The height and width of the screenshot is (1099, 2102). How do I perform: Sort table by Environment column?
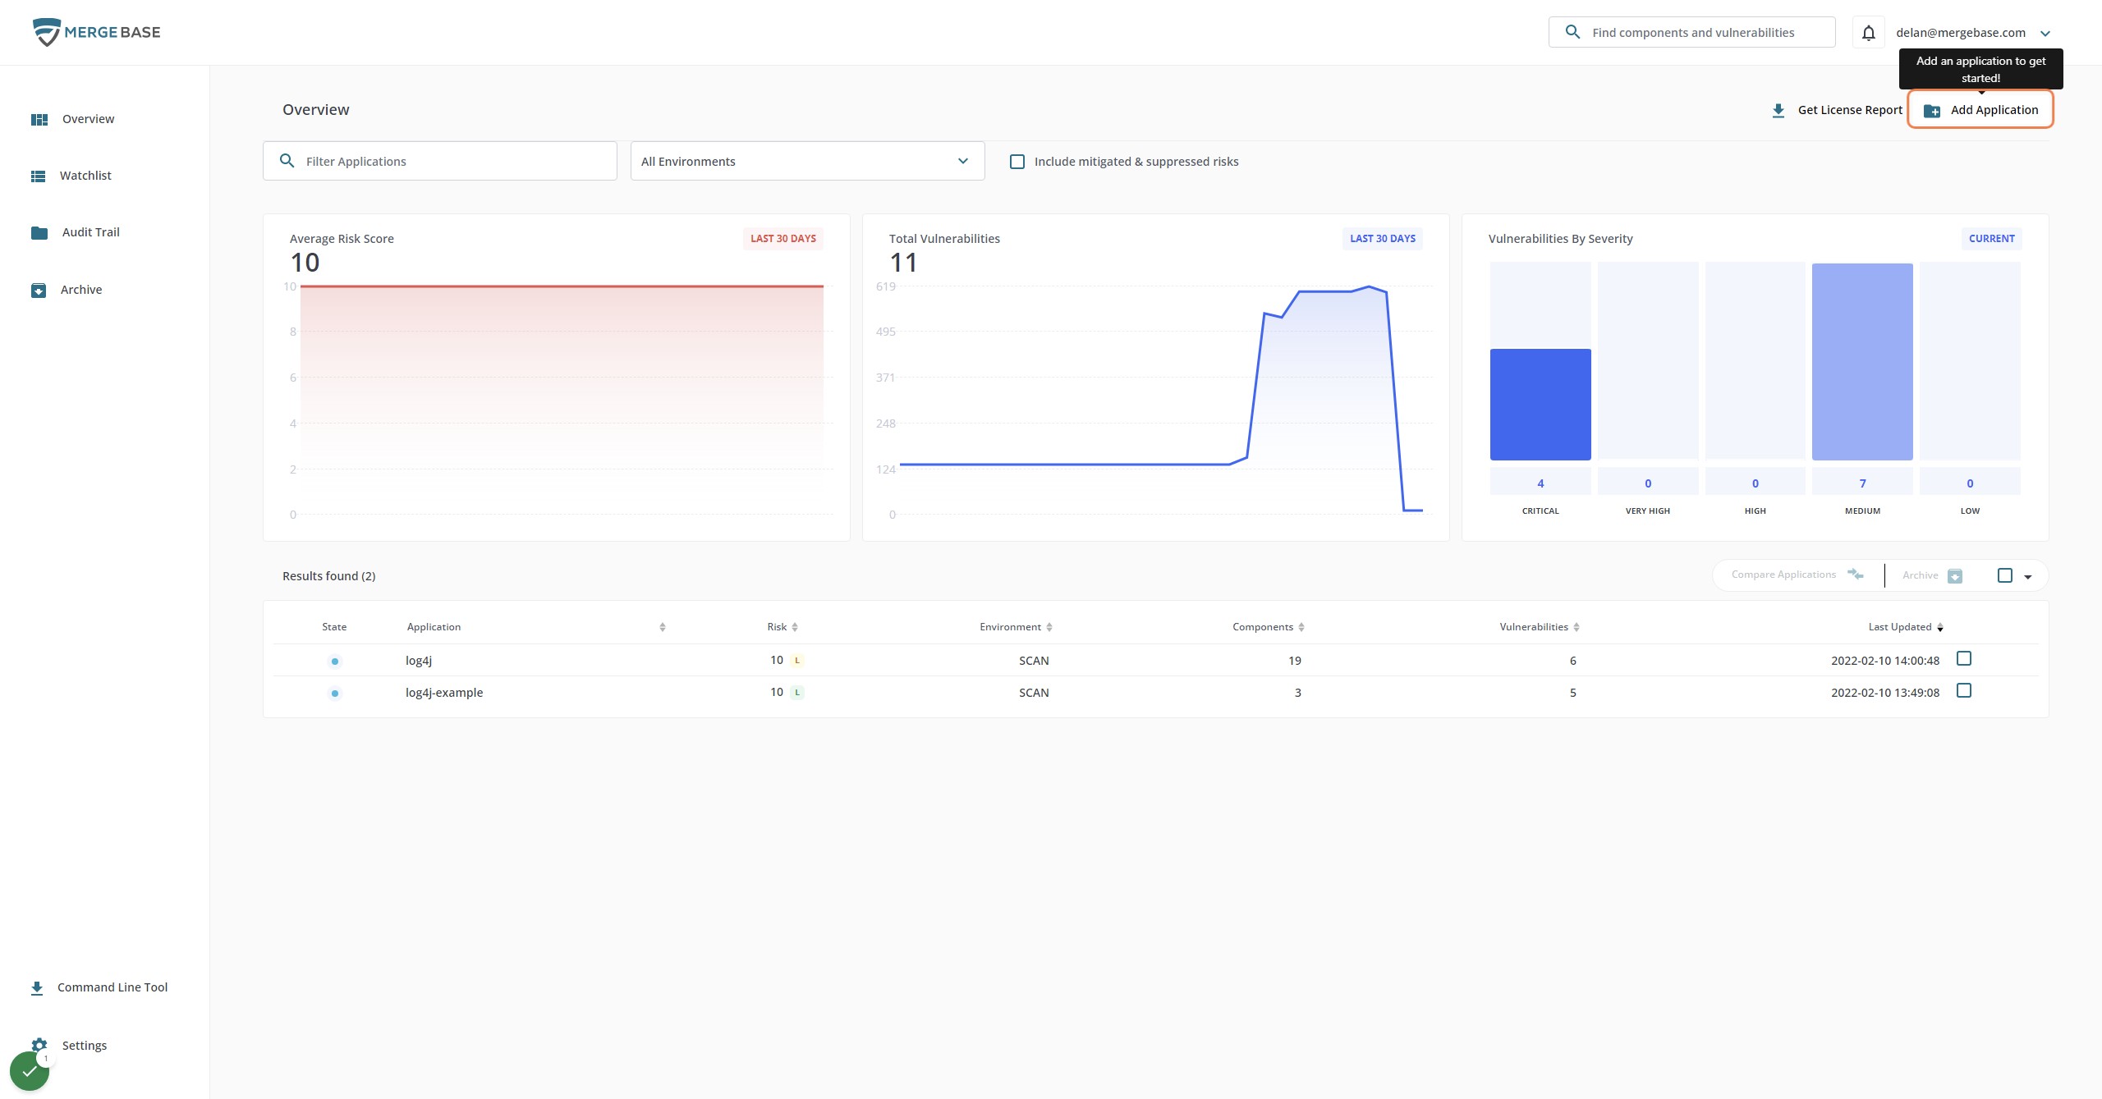pos(1016,627)
